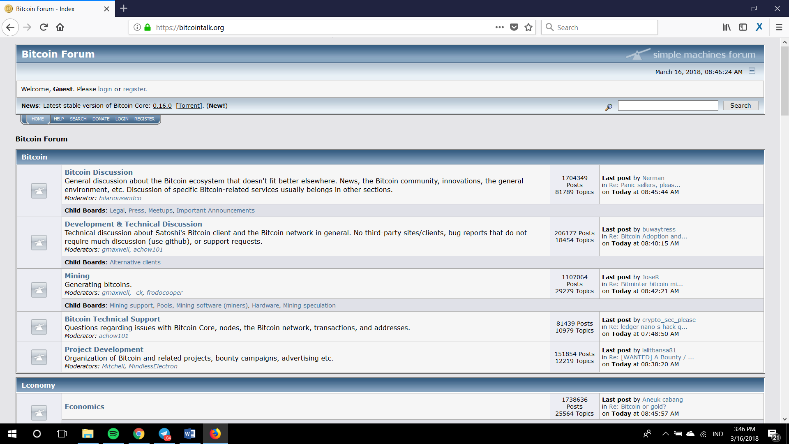Image resolution: width=789 pixels, height=444 pixels.
Task: Click the page refresh icon
Action: click(44, 27)
